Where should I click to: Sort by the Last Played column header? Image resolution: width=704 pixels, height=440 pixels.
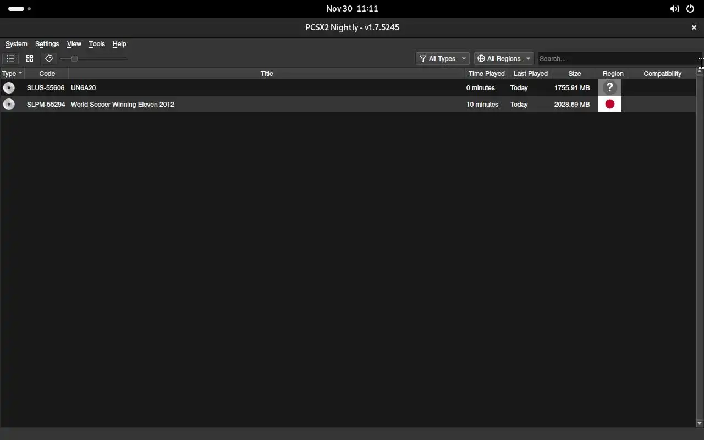530,73
